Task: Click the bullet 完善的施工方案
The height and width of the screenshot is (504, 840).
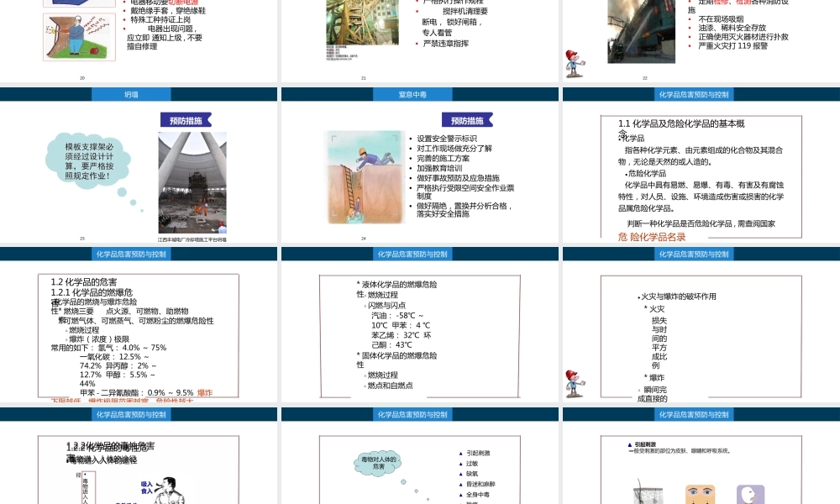Action: pos(443,158)
